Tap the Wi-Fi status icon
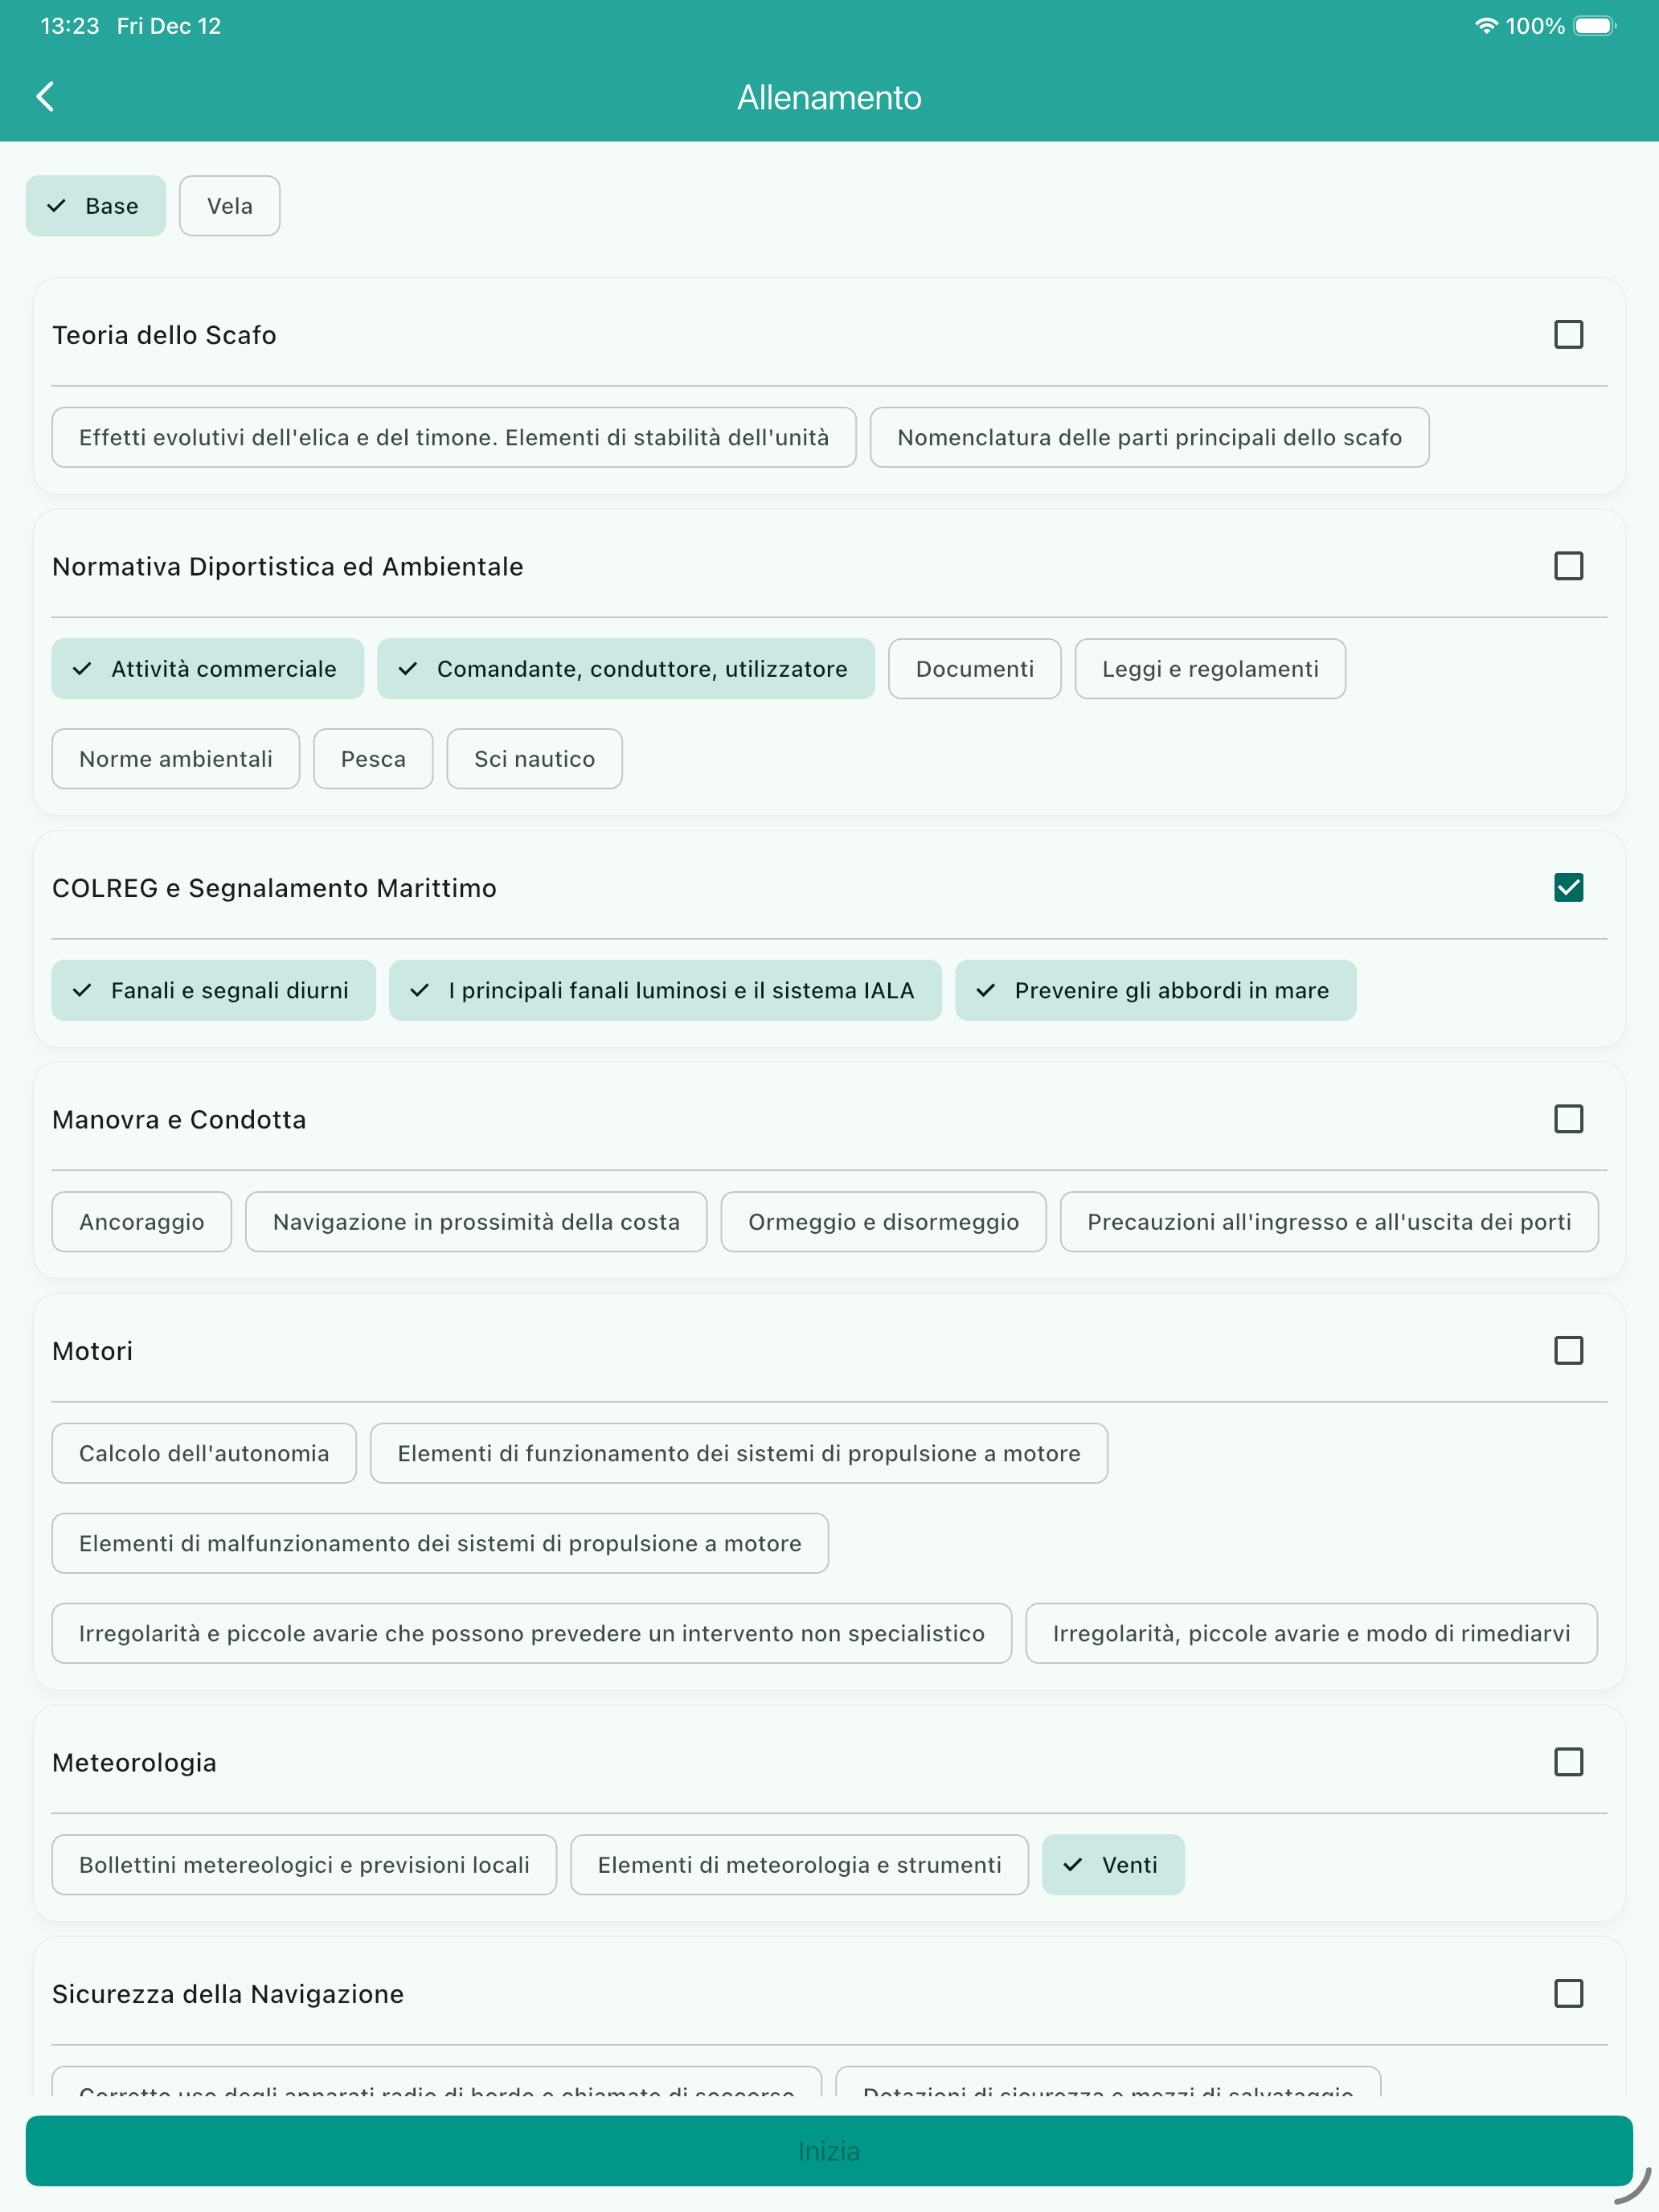 [x=1486, y=26]
